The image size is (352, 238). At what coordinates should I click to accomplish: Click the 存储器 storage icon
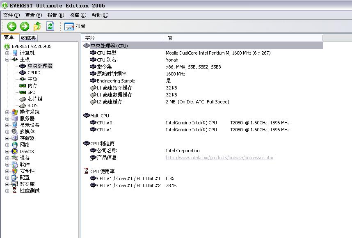click(15, 138)
